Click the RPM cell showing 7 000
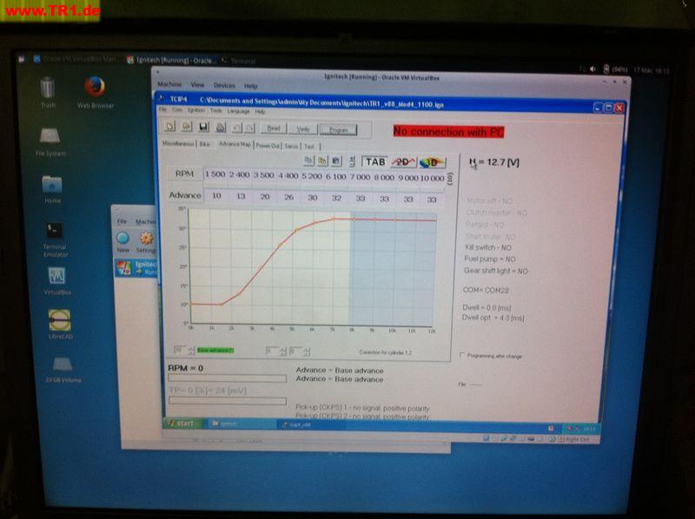 tap(360, 177)
